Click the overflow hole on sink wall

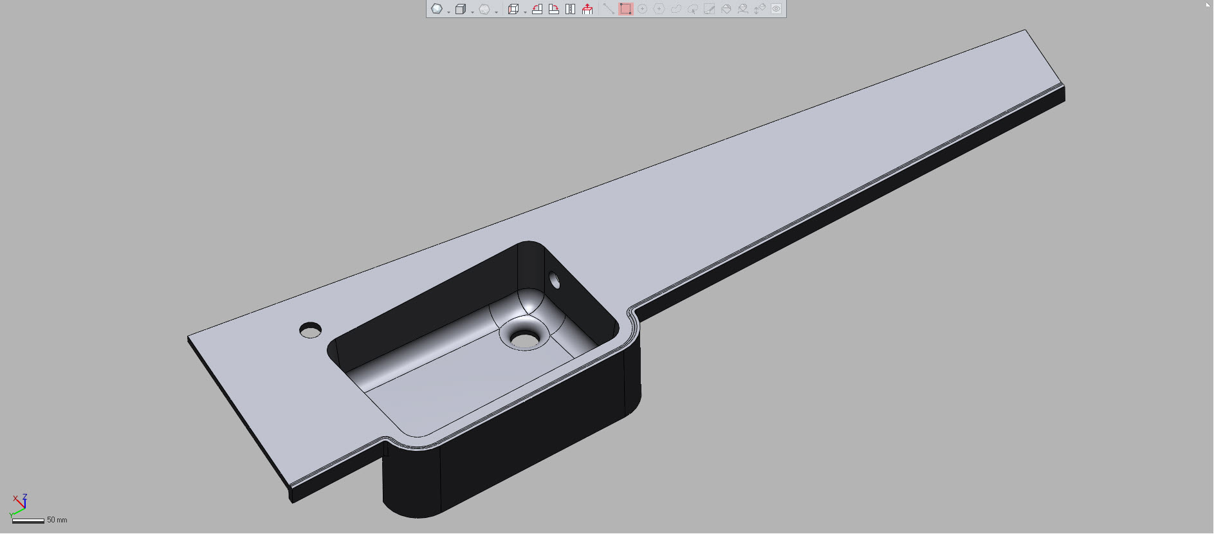pos(554,280)
